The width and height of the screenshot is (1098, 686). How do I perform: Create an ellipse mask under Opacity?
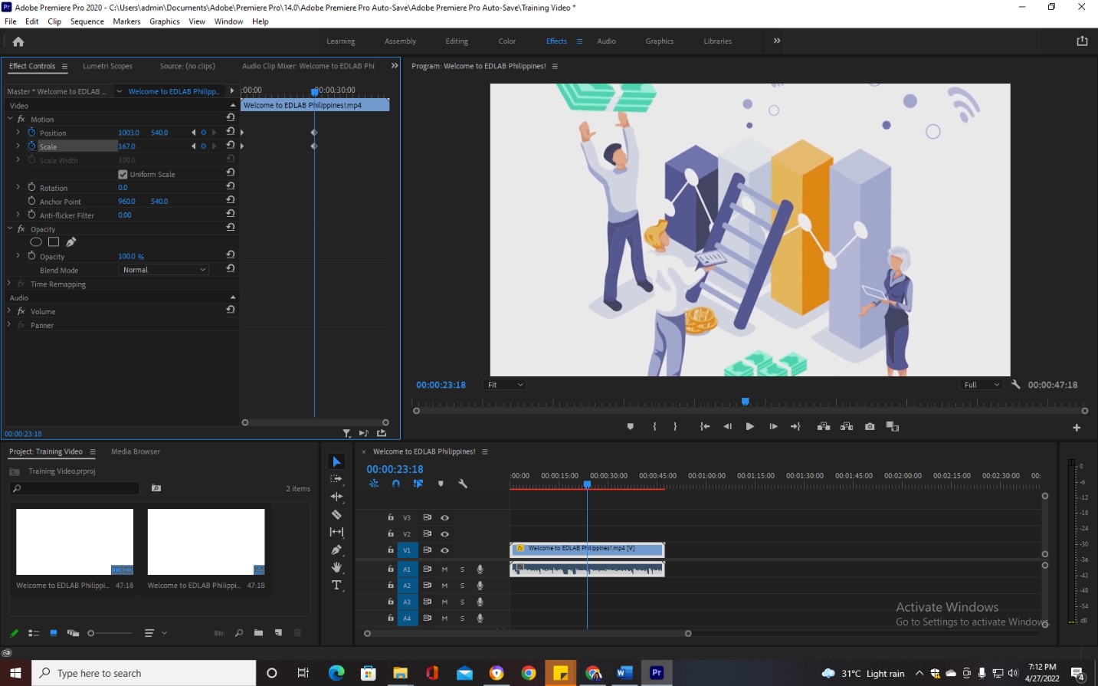click(36, 242)
